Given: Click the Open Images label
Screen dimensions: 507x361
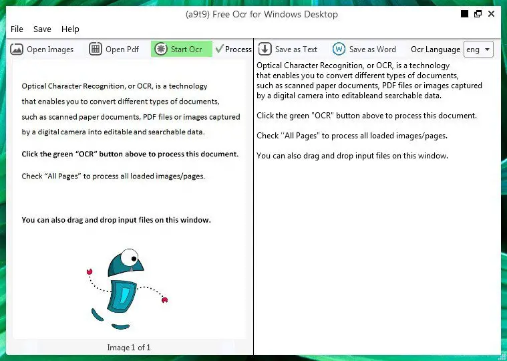Looking at the screenshot, I should 50,49.
